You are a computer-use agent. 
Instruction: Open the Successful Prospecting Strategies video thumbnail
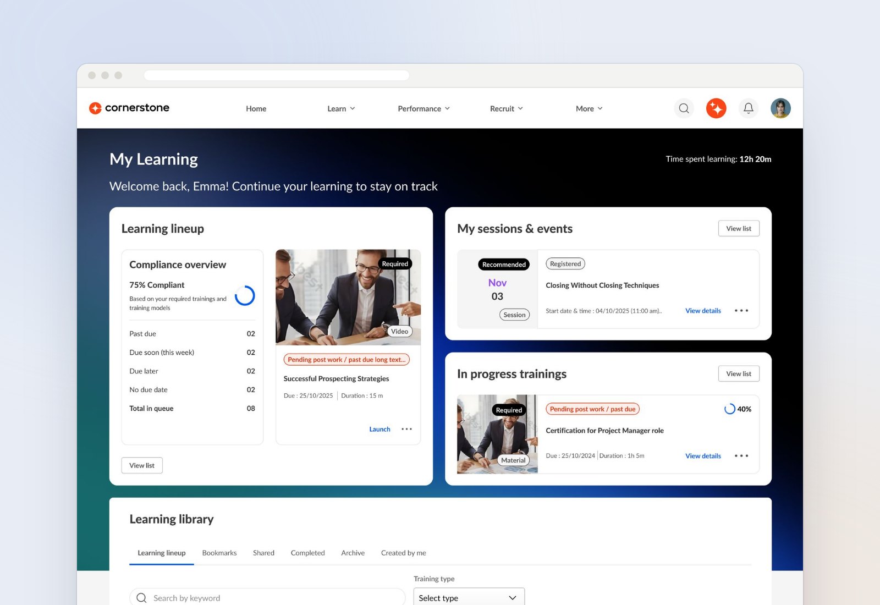point(348,298)
